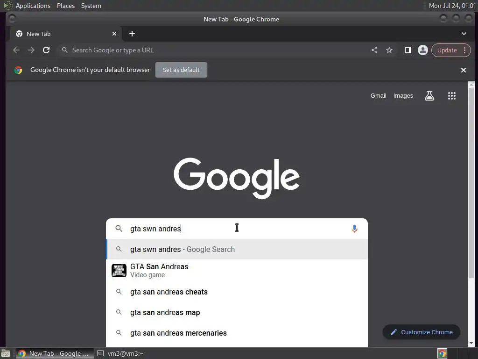This screenshot has height=359, width=478.
Task: Click Customize Chrome button
Action: (422, 332)
